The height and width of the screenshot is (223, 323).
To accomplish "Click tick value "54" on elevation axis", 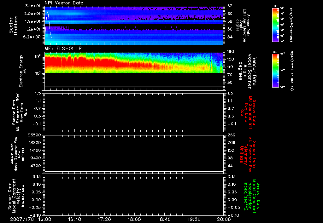I will point(230,37).
